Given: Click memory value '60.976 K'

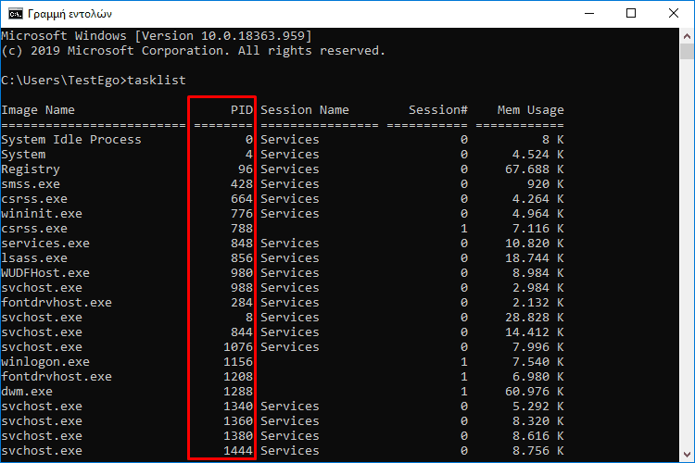Looking at the screenshot, I should [x=535, y=391].
